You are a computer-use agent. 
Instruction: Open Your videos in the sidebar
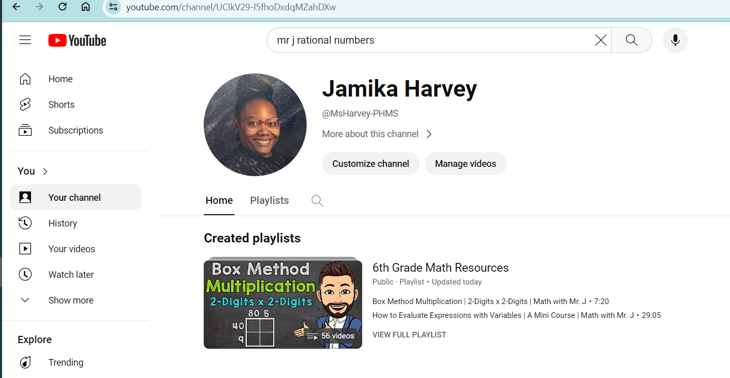point(75,249)
